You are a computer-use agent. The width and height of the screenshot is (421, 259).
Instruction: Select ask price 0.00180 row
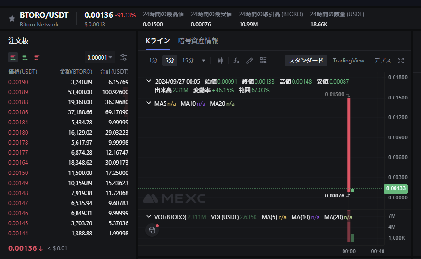click(68, 133)
